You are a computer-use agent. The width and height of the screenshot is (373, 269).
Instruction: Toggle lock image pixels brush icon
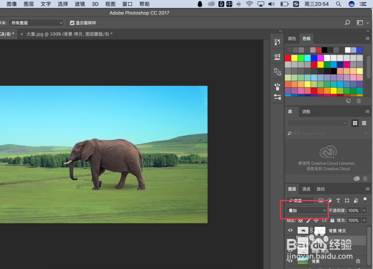[308, 220]
